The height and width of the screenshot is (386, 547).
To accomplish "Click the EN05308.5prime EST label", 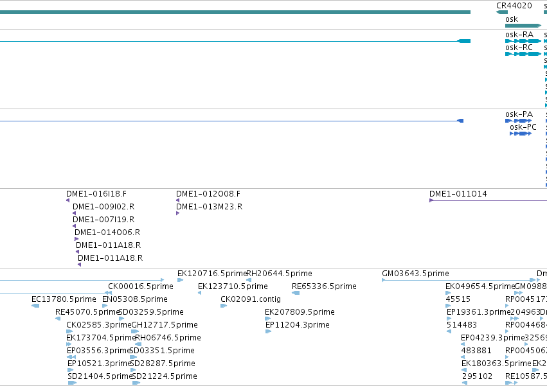I will pos(134,299).
